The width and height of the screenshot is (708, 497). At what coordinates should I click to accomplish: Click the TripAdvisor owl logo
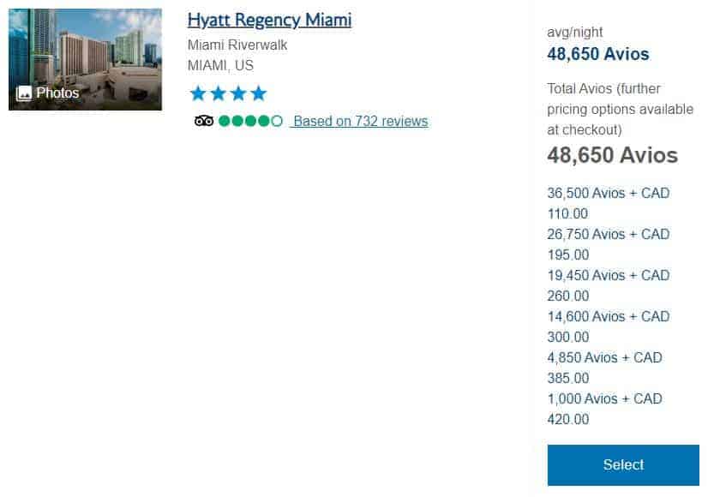(x=204, y=121)
